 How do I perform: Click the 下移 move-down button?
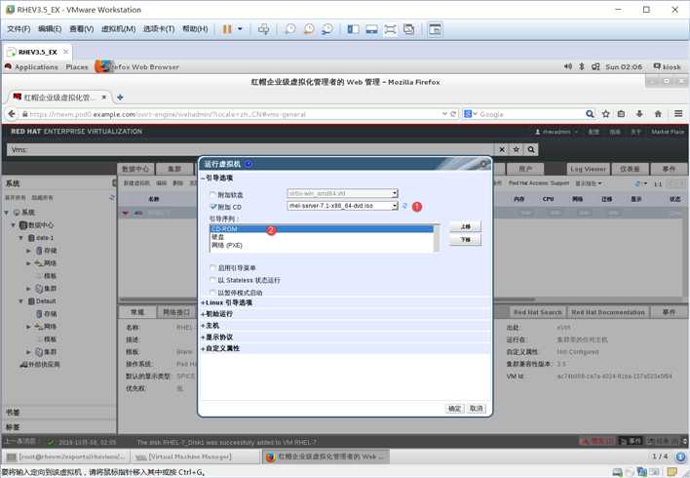coord(465,240)
